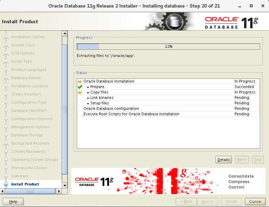
Task: Click the sidebar horizontal scrollbar thumb
Action: 30,191
